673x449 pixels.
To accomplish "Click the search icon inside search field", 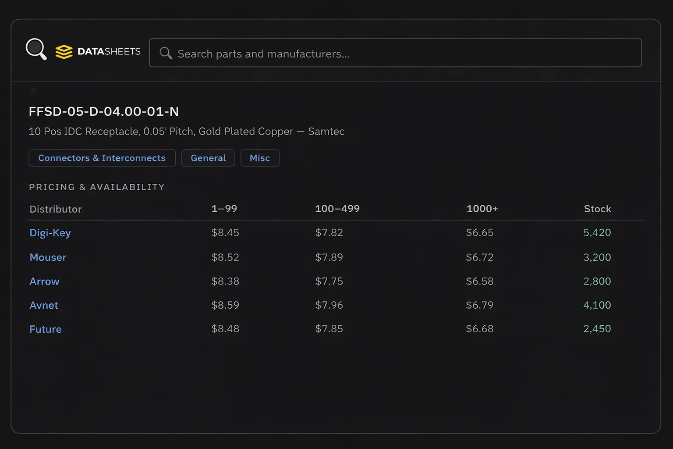I will pos(166,53).
